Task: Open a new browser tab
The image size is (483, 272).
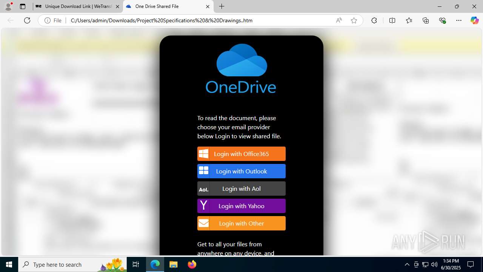Action: pyautogui.click(x=222, y=6)
